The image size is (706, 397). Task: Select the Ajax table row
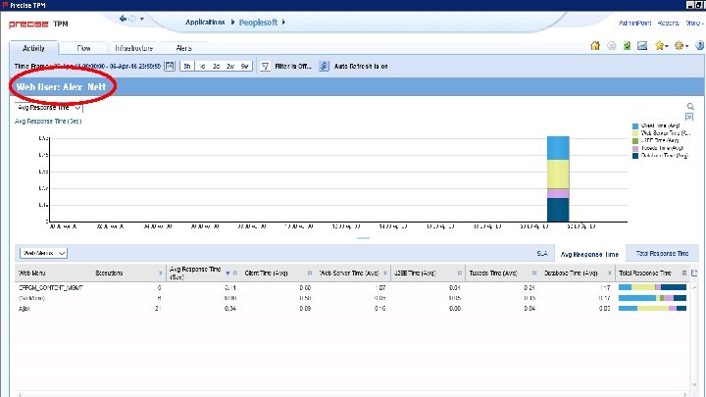[354, 309]
